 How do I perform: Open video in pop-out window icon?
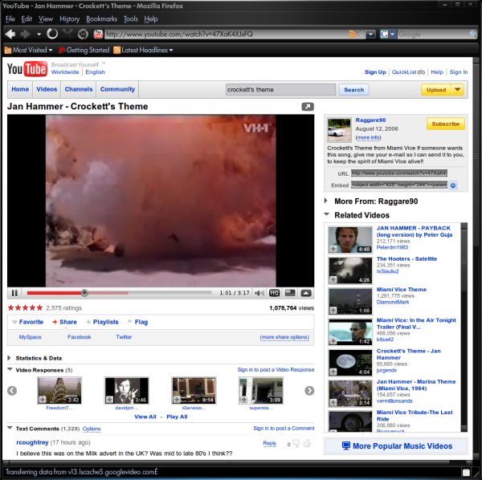point(308,107)
